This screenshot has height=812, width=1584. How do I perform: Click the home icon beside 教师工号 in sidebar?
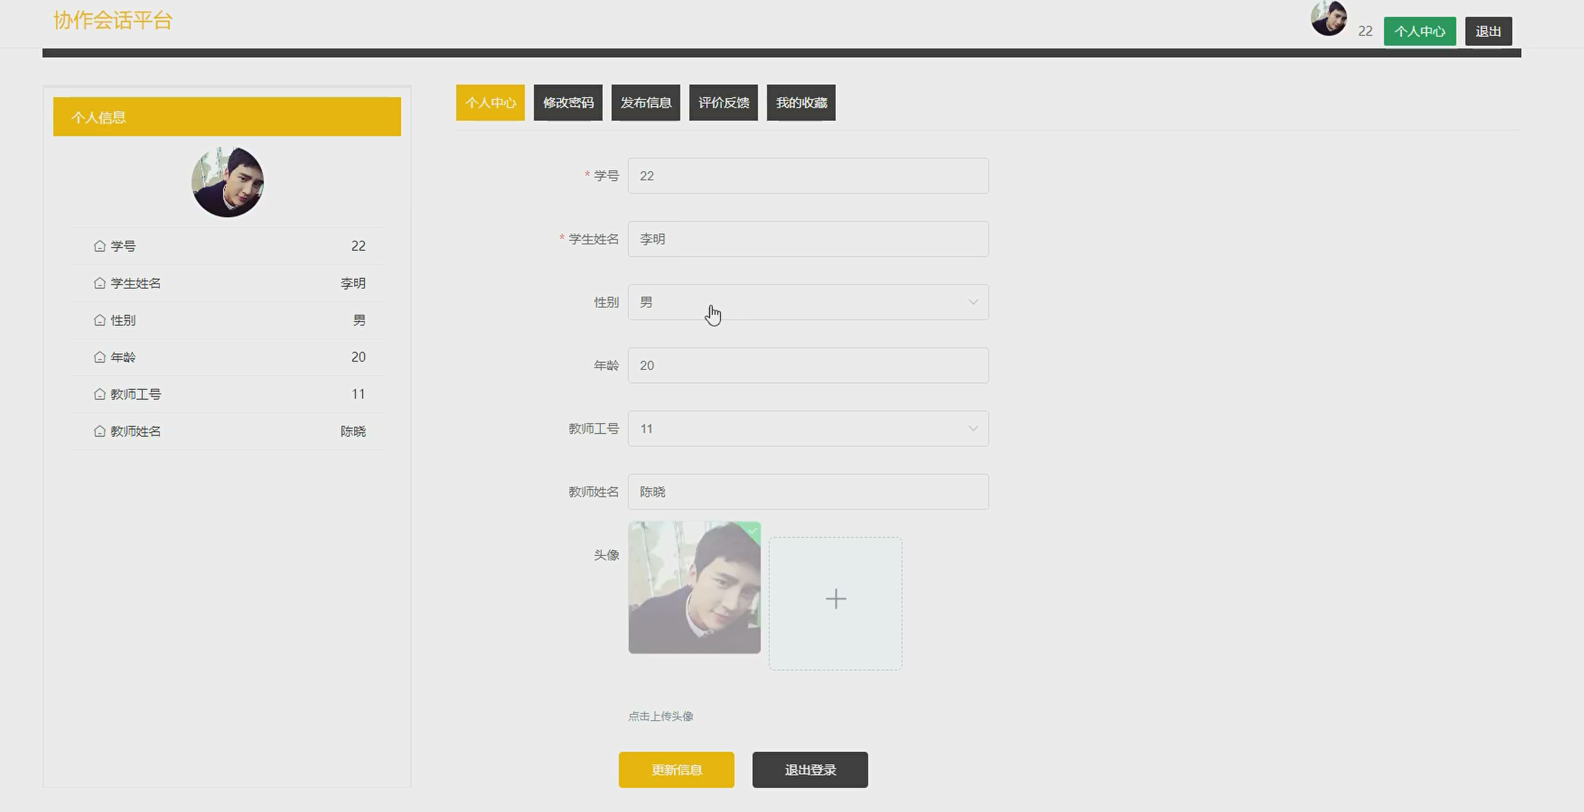(99, 394)
